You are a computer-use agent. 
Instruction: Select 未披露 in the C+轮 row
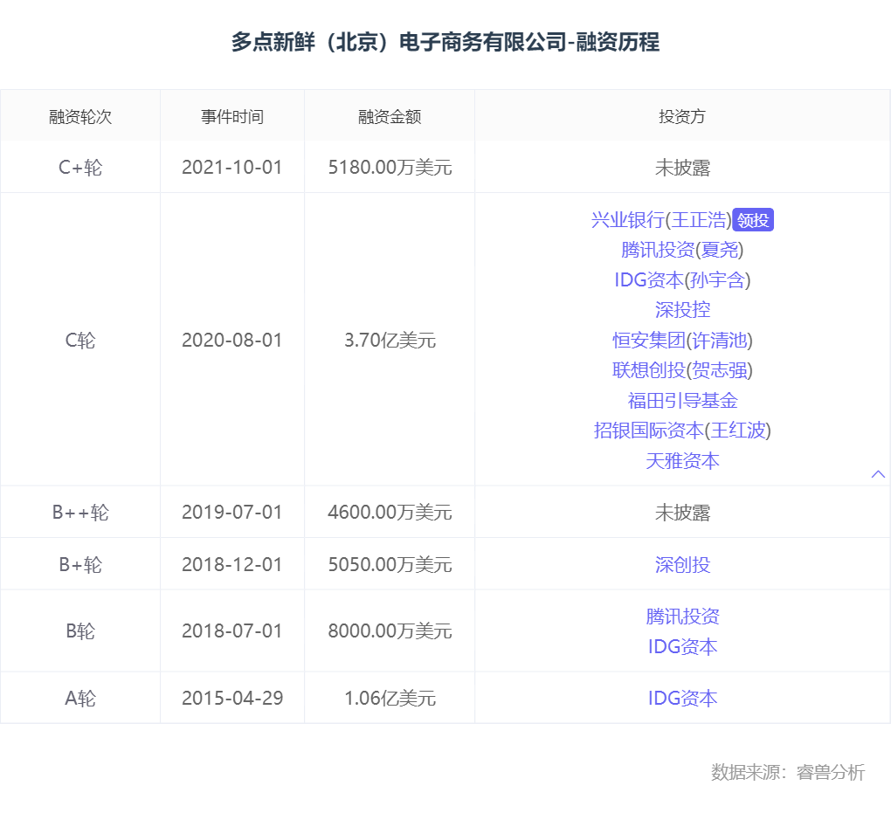[x=682, y=168]
